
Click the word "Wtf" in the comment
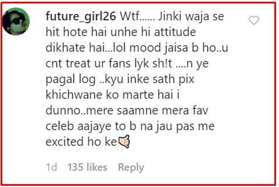(x=129, y=16)
